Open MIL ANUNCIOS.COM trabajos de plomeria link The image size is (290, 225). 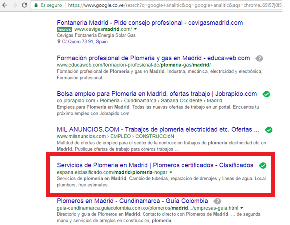tap(158, 129)
